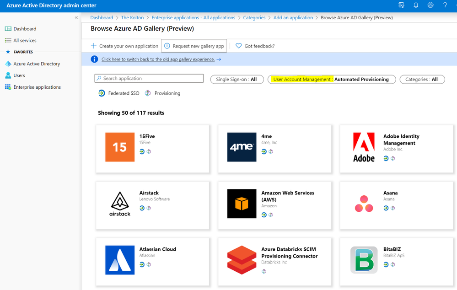Open the Azure Databricks logo tile
Image resolution: width=457 pixels, height=290 pixels.
coord(242,260)
